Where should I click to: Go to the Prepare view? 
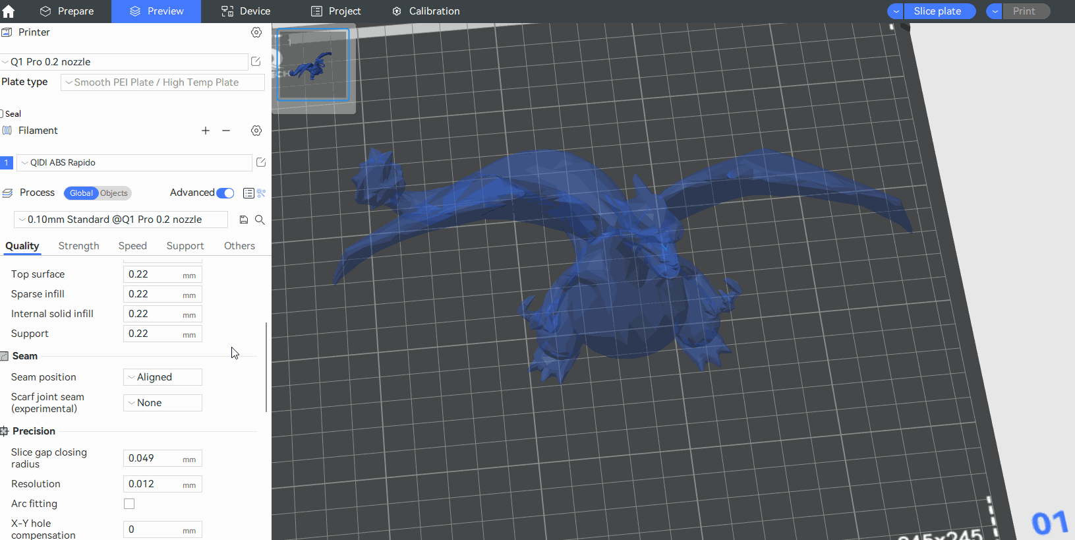coord(67,11)
